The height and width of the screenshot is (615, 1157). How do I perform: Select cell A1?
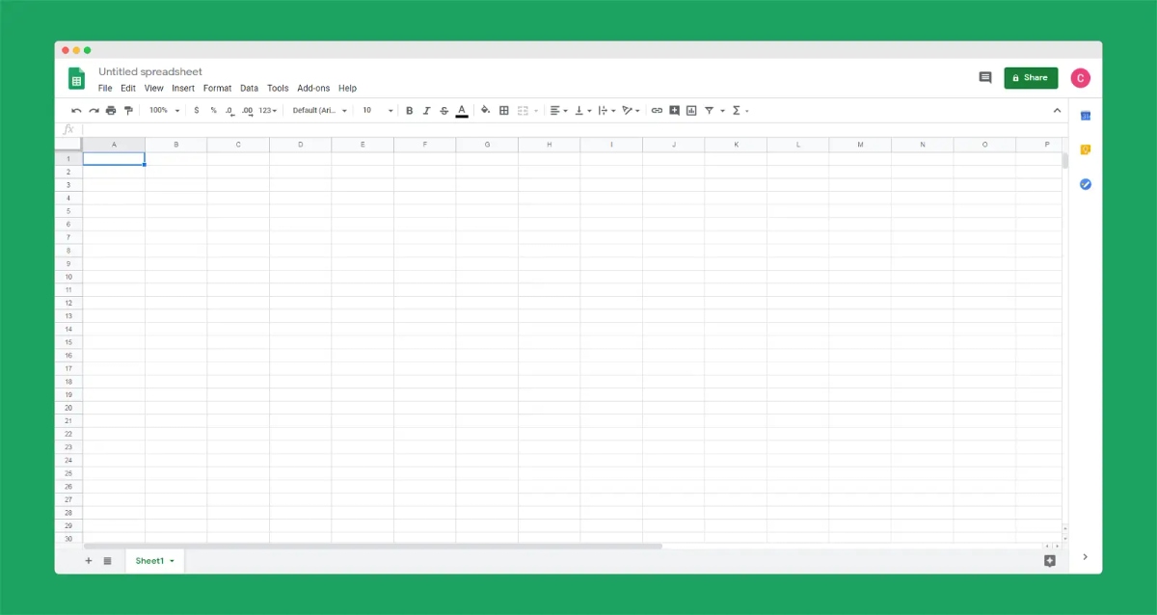tap(114, 158)
